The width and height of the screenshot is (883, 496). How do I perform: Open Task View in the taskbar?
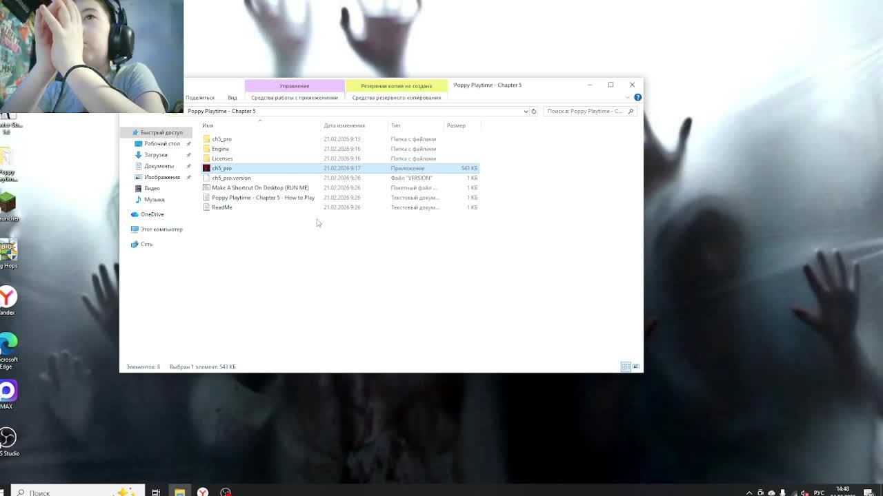156,492
